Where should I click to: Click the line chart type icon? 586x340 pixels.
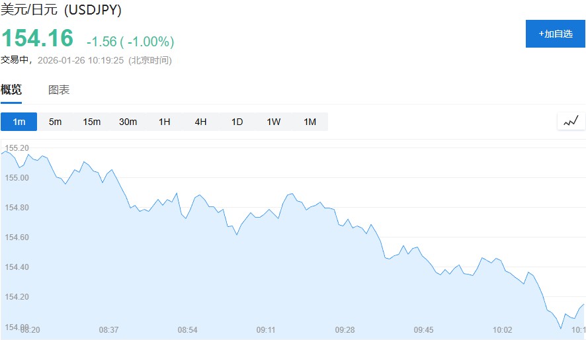tap(571, 121)
